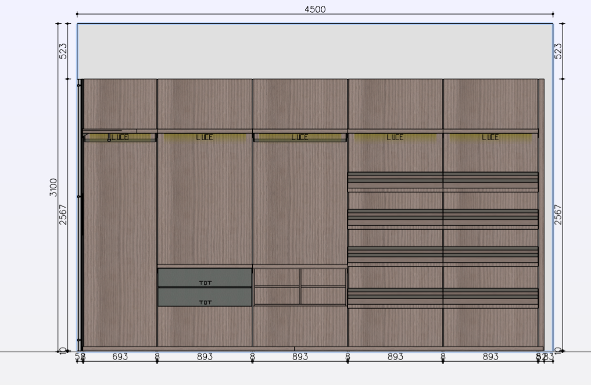Pick the 523 dimension on the right side

[558, 51]
